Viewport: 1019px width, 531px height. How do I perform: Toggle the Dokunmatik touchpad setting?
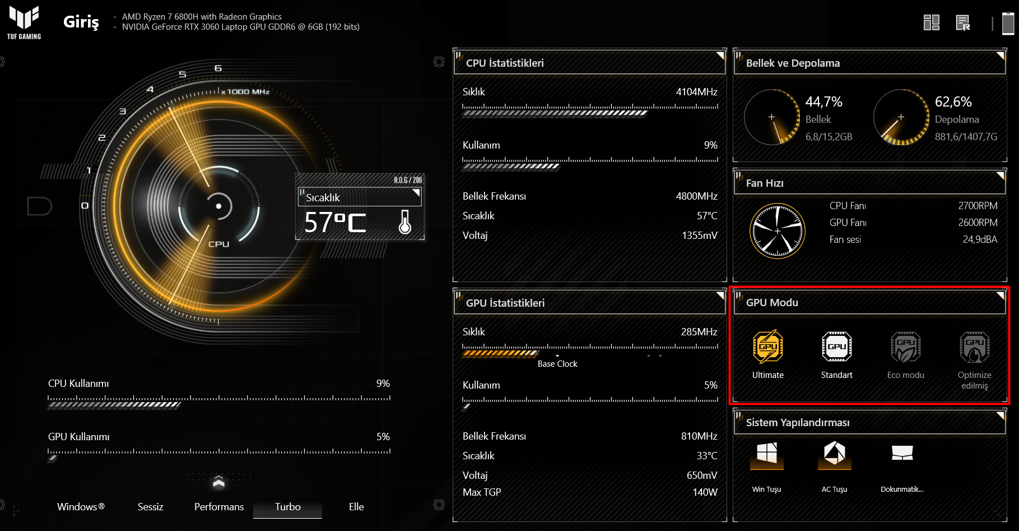[x=902, y=453]
